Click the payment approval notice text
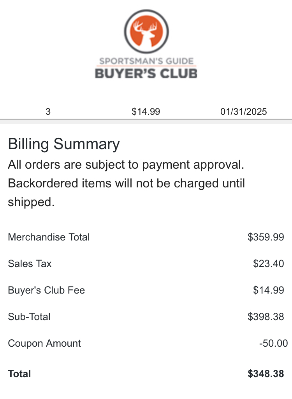This screenshot has height=399, width=292. (x=126, y=165)
